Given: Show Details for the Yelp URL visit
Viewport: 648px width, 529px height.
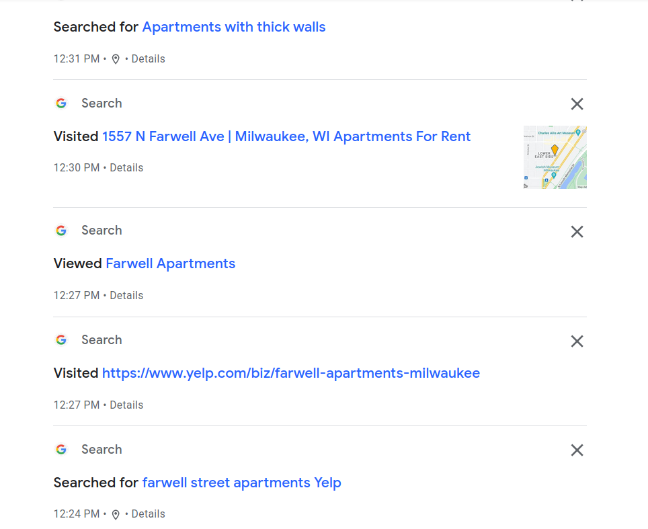Looking at the screenshot, I should pos(126,405).
